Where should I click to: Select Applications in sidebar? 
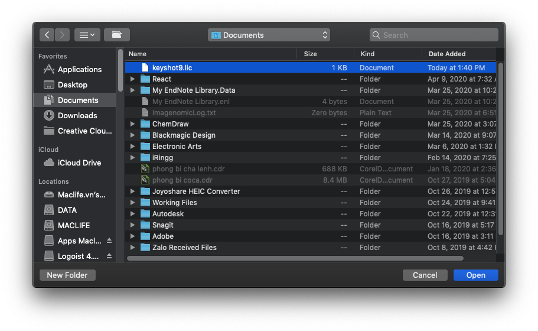(79, 70)
